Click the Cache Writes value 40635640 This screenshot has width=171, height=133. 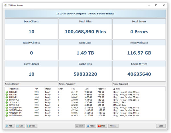139,74
